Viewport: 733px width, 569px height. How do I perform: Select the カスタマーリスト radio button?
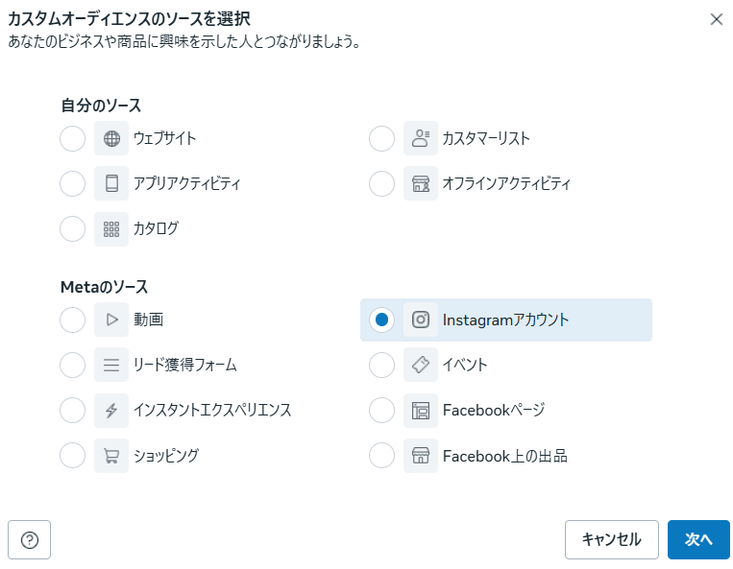click(382, 138)
